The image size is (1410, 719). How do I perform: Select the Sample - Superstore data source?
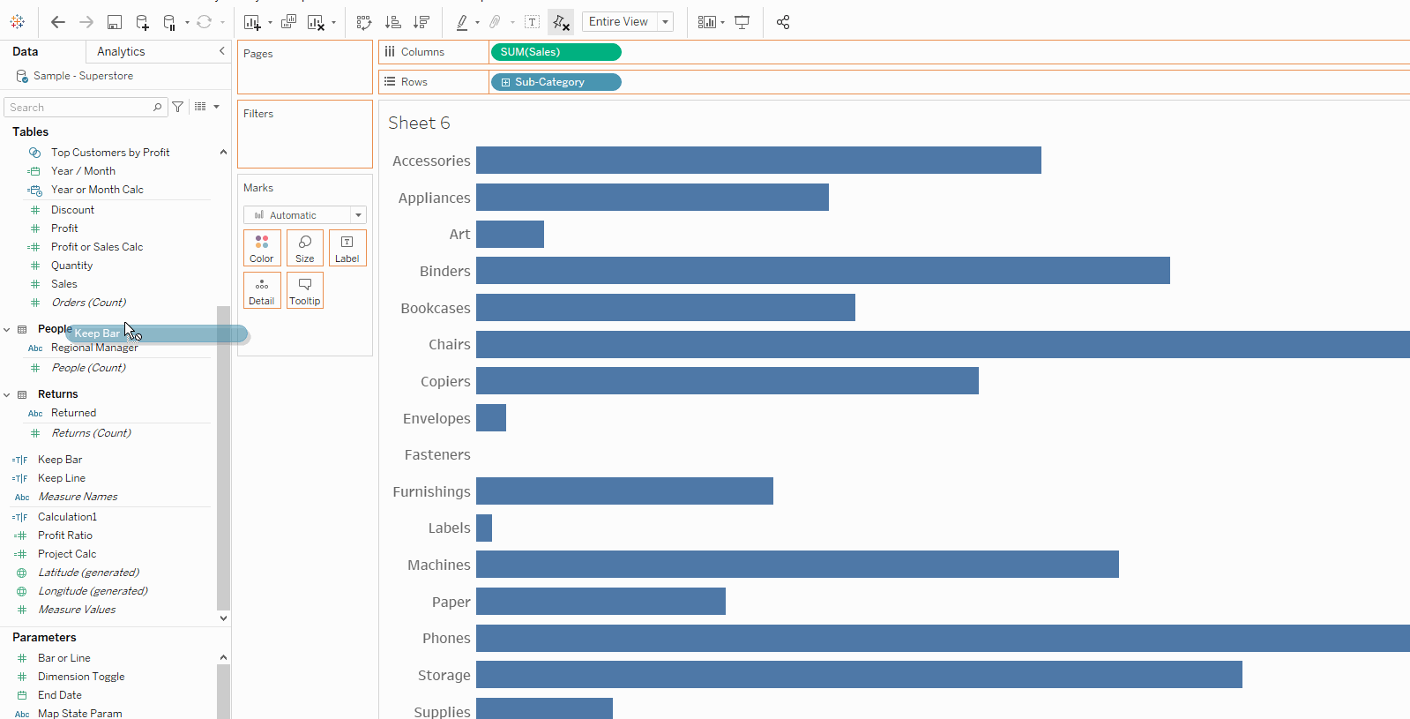83,76
